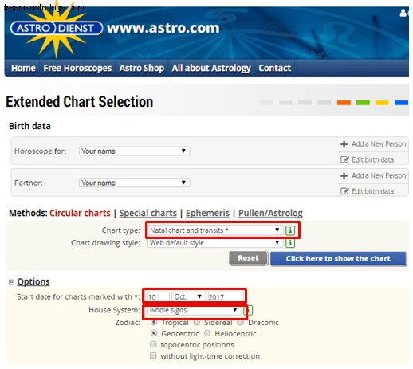Click Edit birth data icon for Partner
The height and width of the screenshot is (369, 413).
tap(344, 191)
